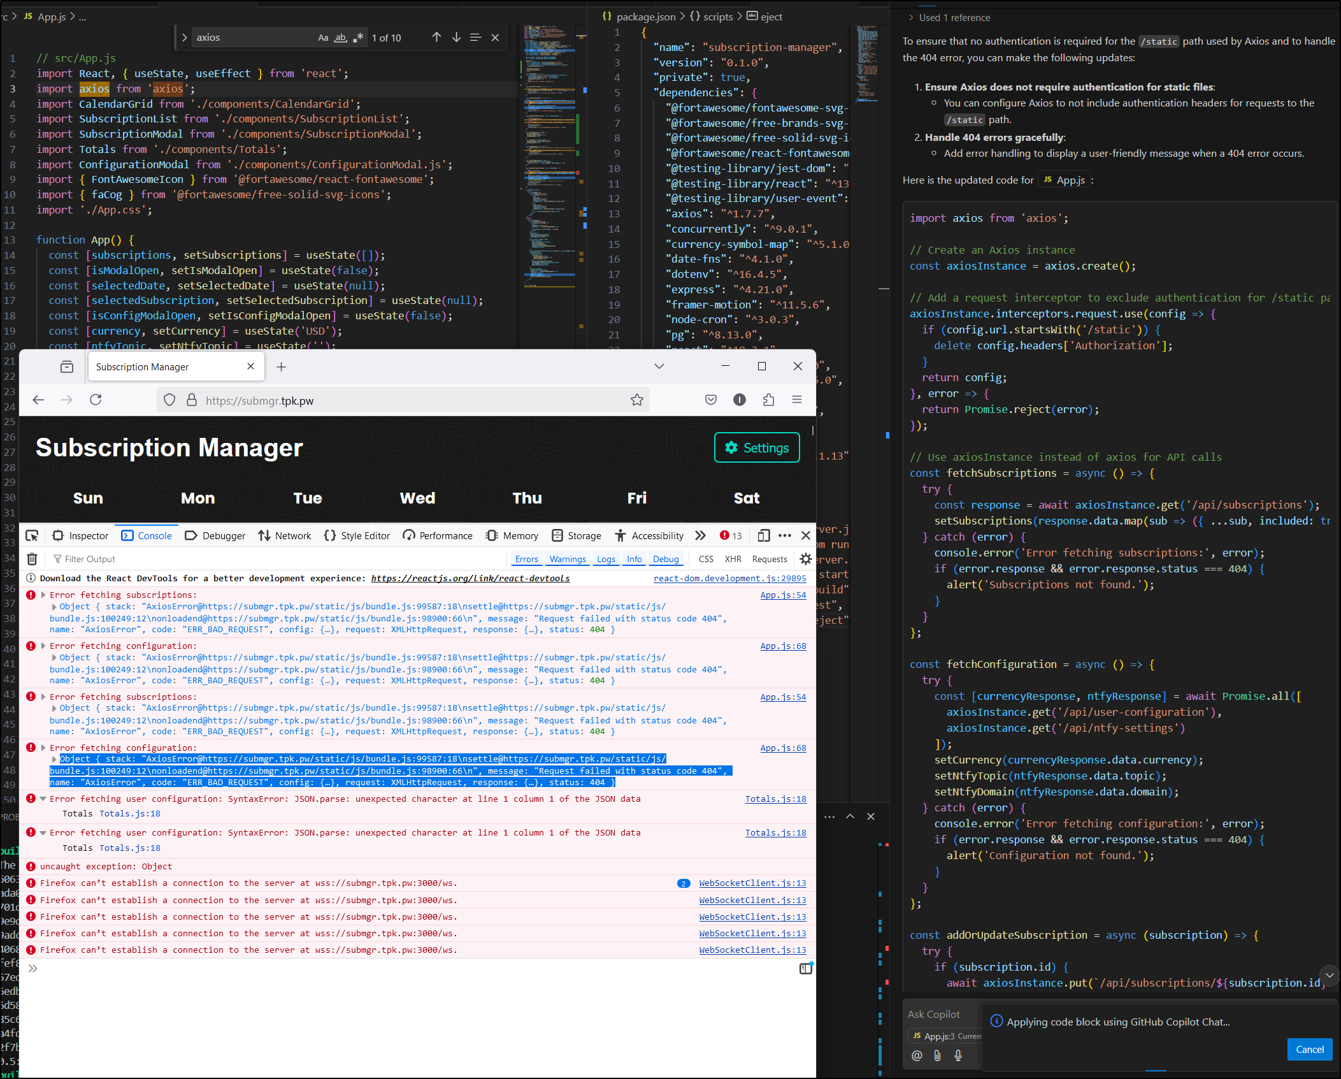Toggle Match Whole Word in find widget

click(x=341, y=38)
